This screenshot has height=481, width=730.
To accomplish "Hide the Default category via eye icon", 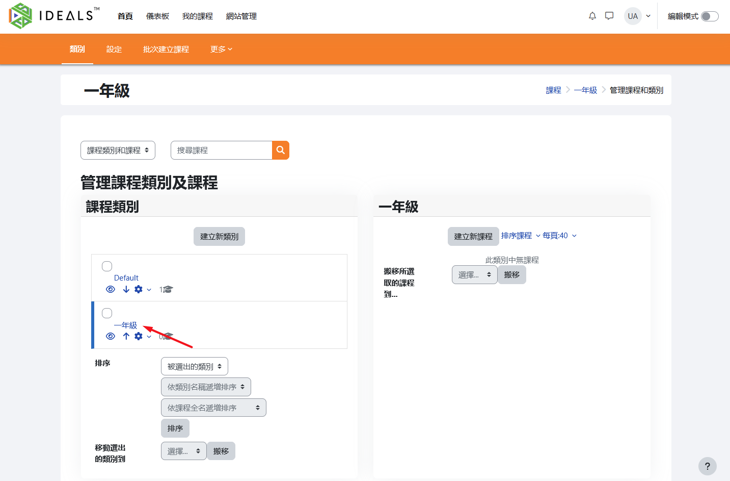I will click(x=111, y=289).
